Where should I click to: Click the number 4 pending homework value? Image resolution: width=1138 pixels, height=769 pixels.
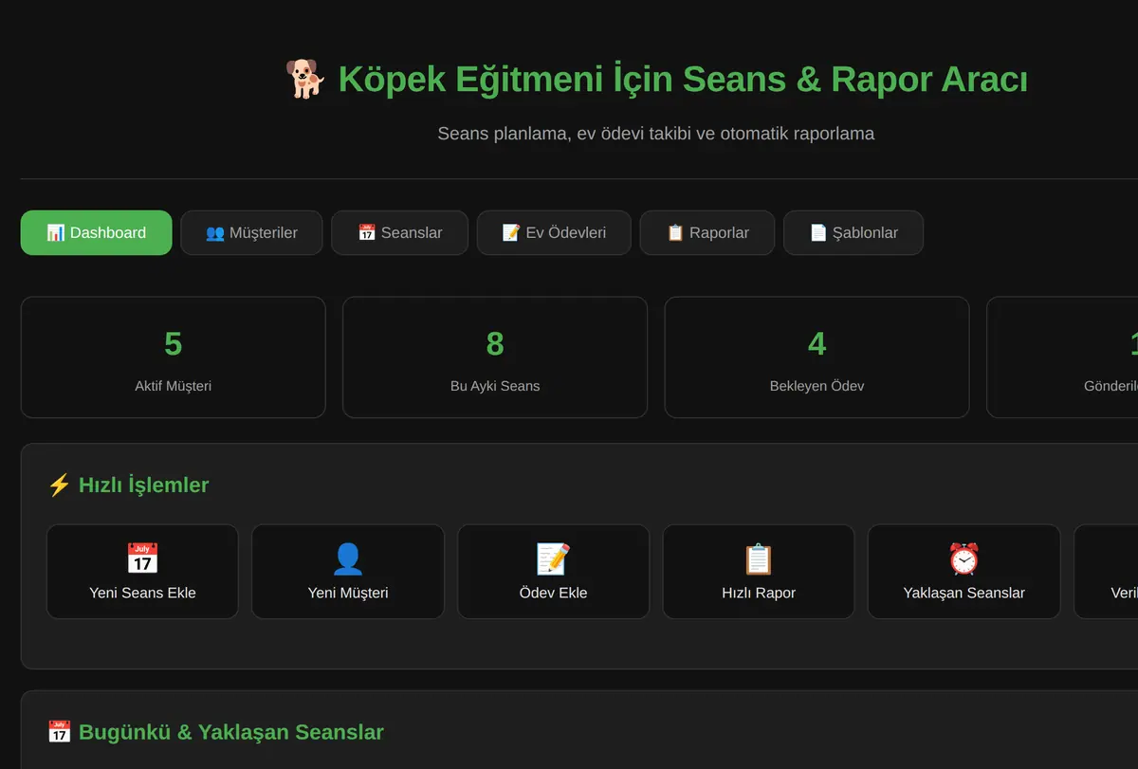coord(817,343)
